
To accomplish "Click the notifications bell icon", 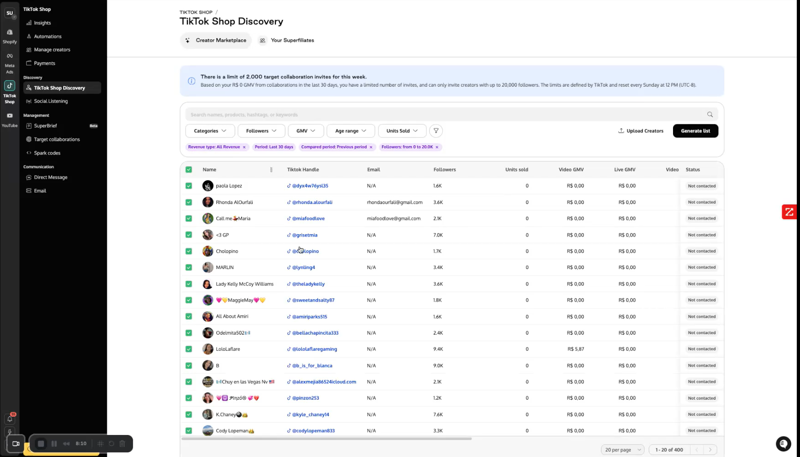I will (10, 418).
